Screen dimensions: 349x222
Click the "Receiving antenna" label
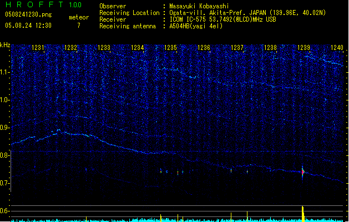128,26
